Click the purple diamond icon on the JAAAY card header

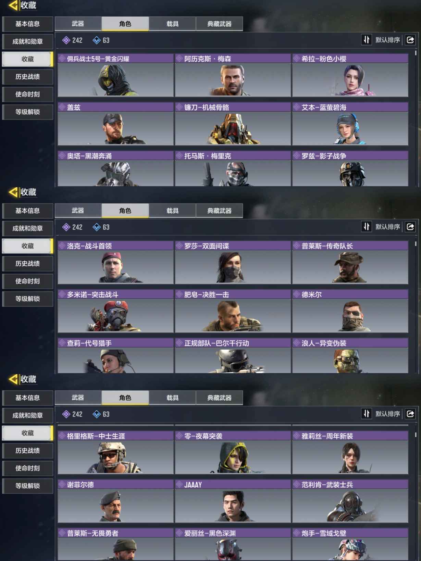click(179, 484)
